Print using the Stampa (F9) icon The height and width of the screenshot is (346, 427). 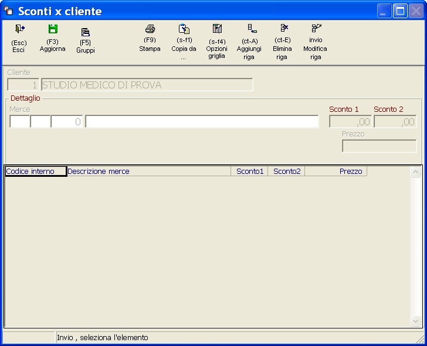(150, 29)
